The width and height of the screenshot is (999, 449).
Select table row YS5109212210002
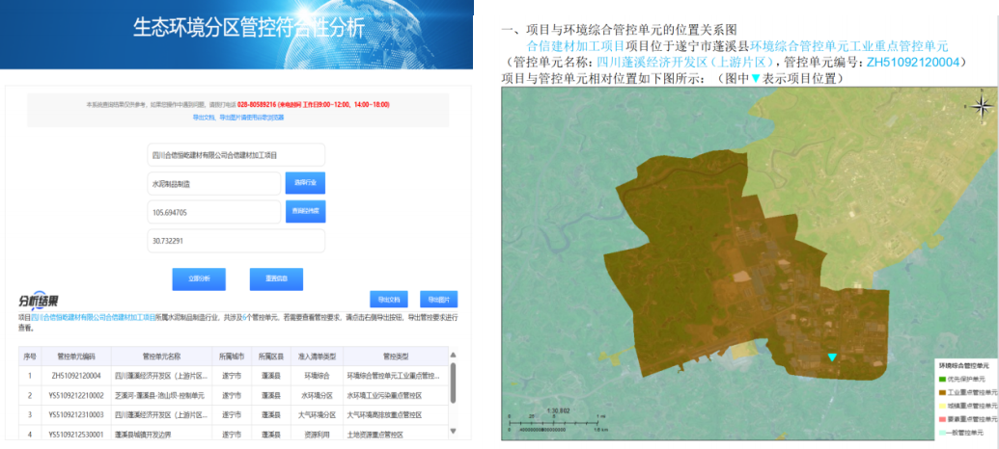coord(232,395)
